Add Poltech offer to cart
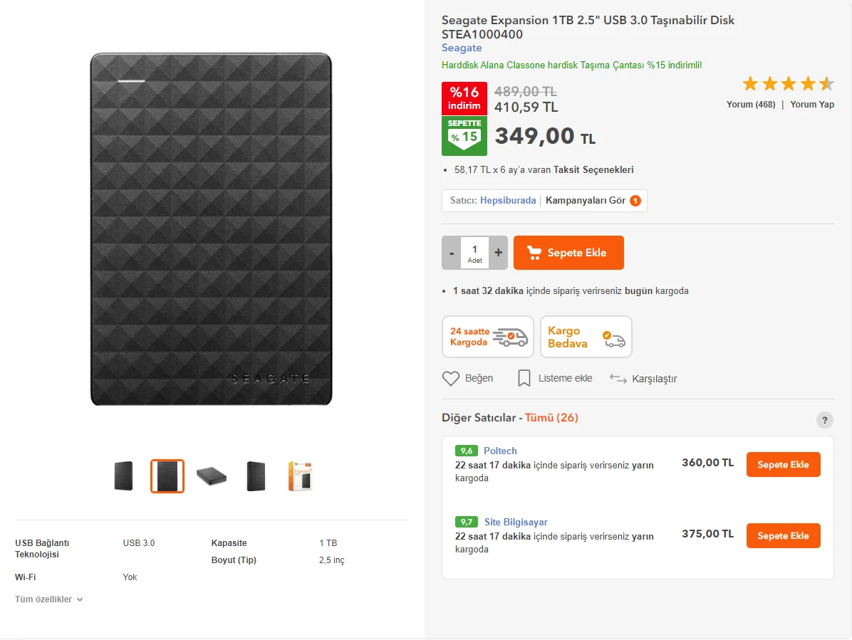 [x=783, y=465]
